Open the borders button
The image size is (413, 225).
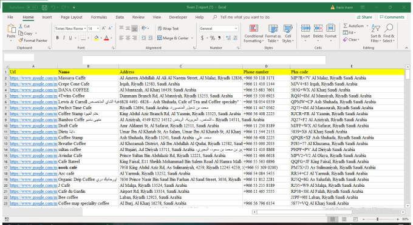click(83, 38)
